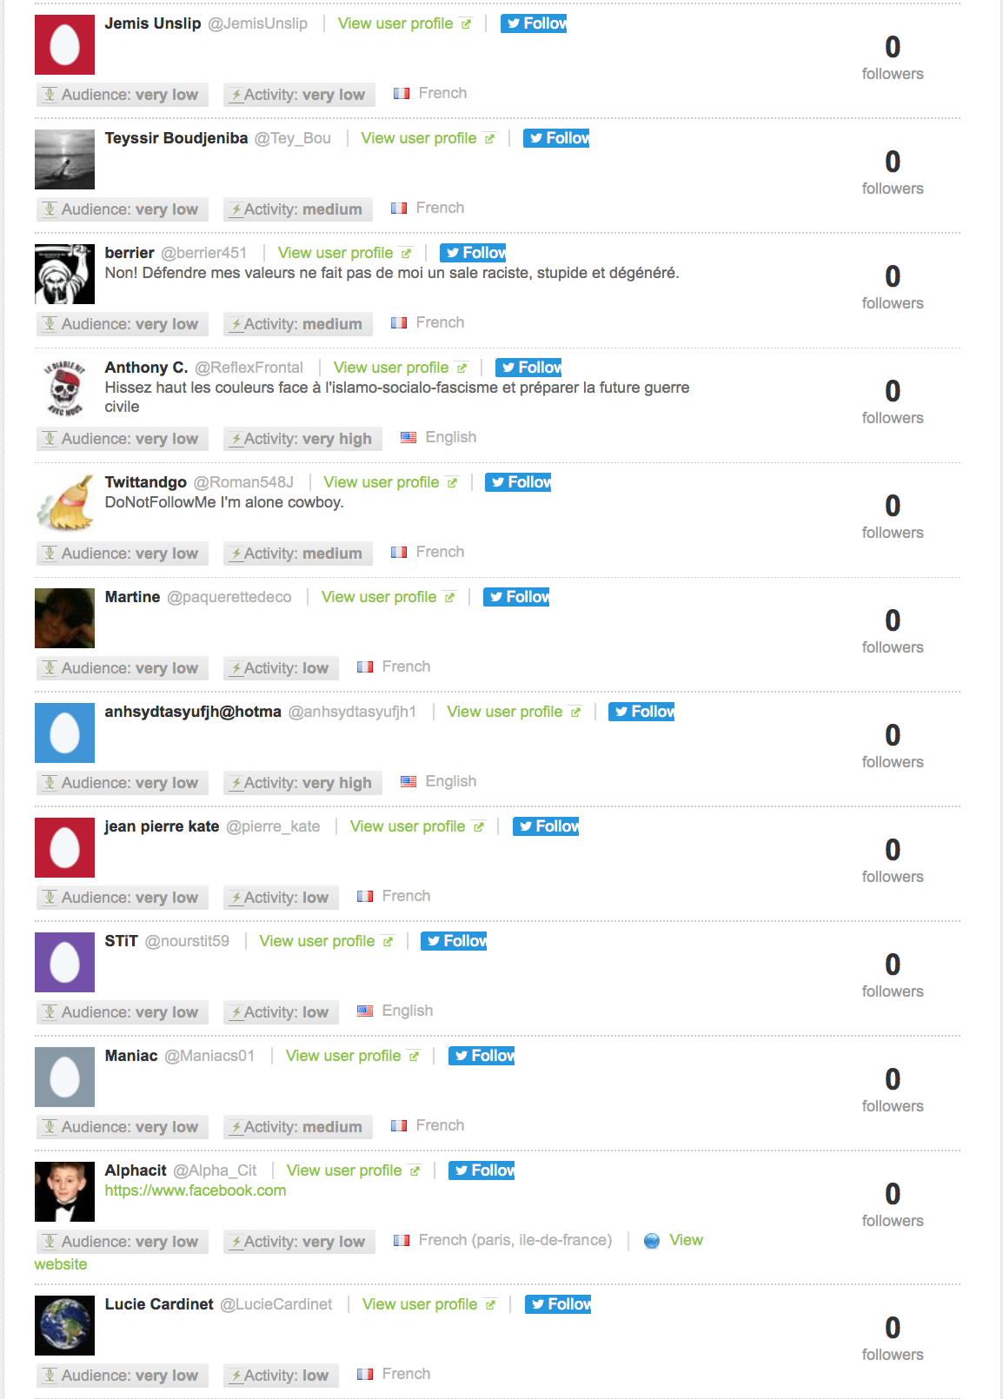Click the broom avatar of Twittandgo

pyautogui.click(x=64, y=503)
